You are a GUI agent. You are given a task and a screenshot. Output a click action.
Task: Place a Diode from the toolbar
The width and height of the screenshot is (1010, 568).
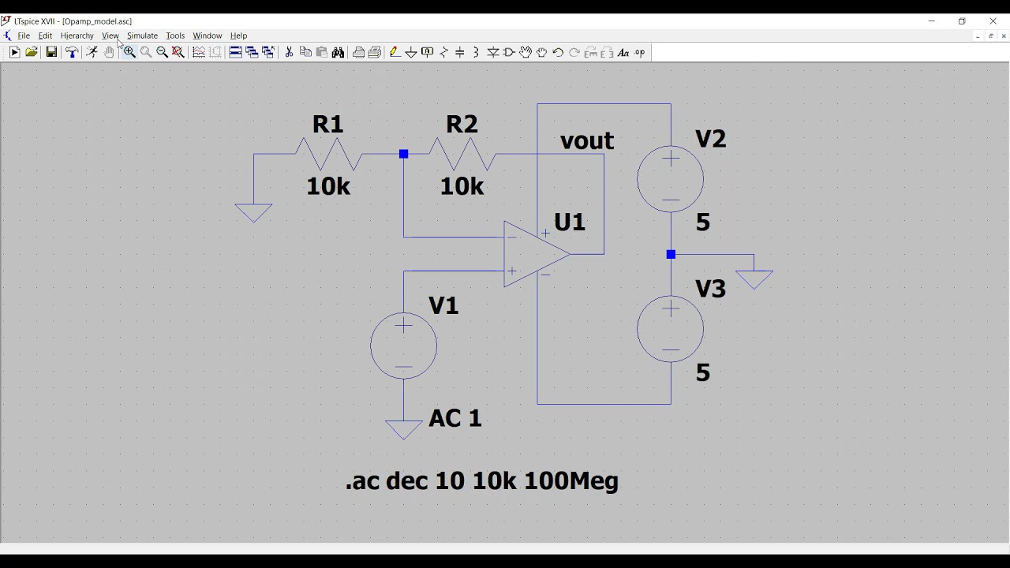pyautogui.click(x=493, y=52)
